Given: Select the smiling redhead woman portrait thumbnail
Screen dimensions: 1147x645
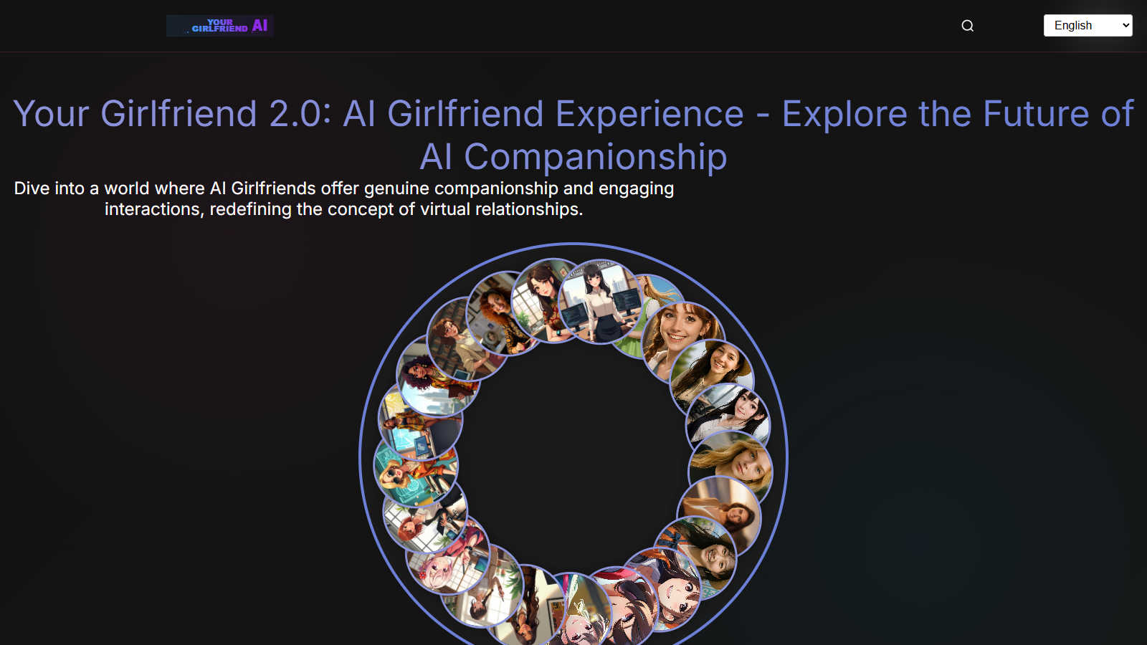Looking at the screenshot, I should [x=683, y=343].
